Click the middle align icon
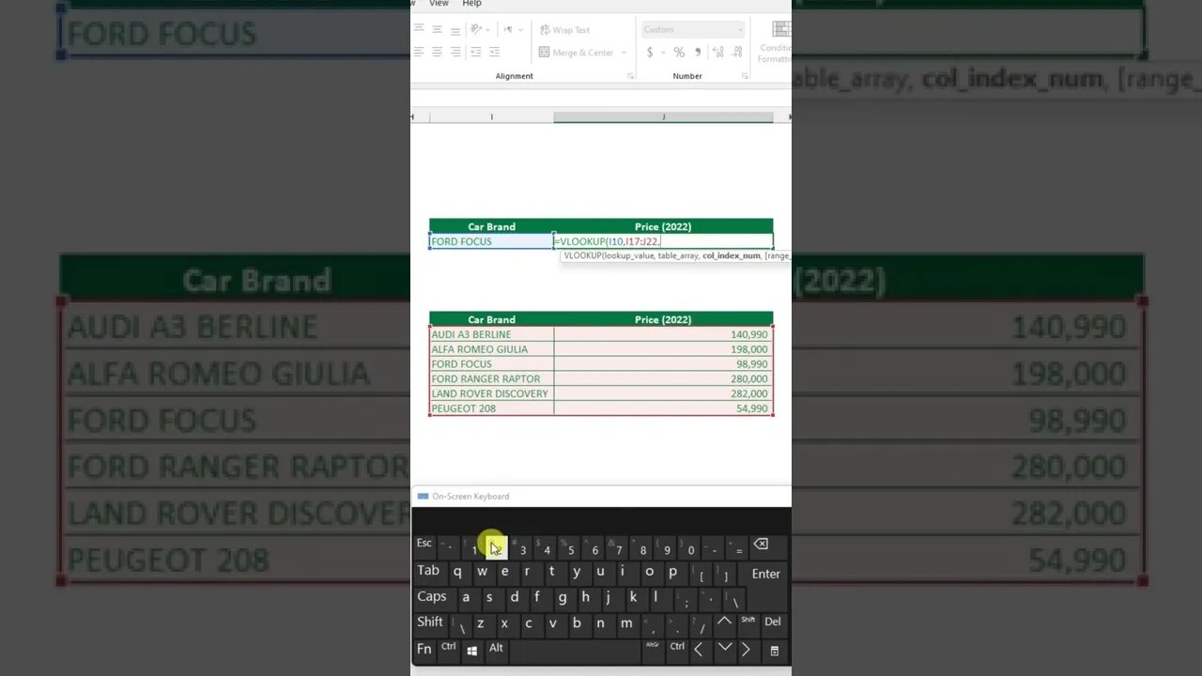The height and width of the screenshot is (676, 1202). click(x=437, y=29)
